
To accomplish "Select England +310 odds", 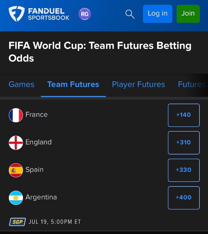I will click(x=184, y=143).
